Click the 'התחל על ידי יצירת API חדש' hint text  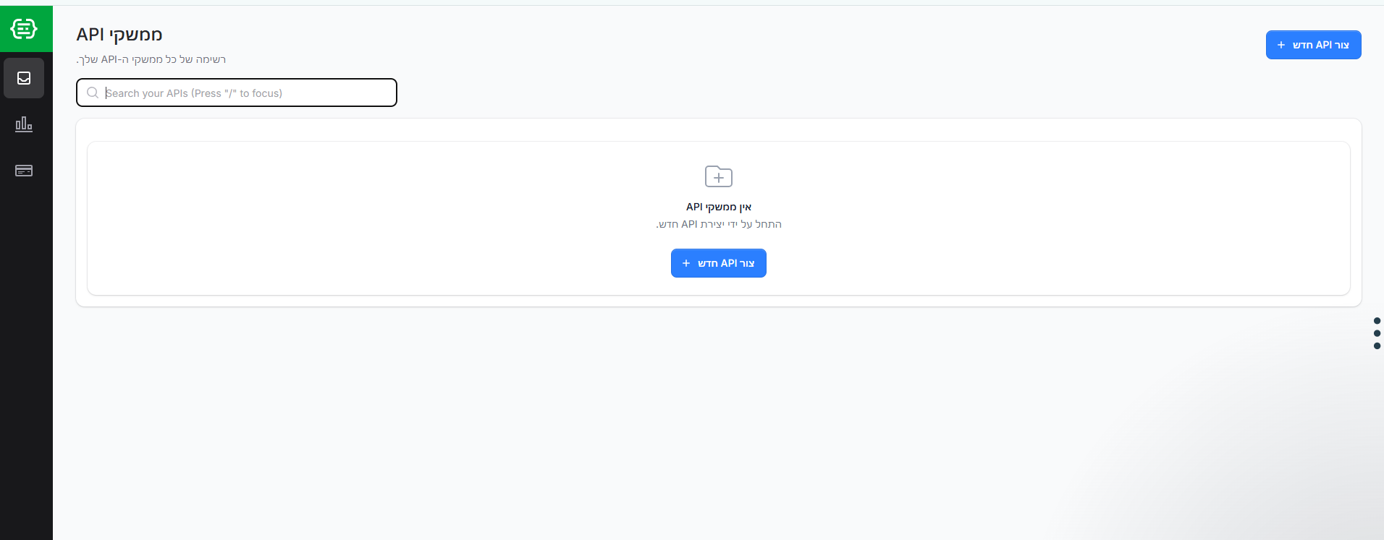click(719, 224)
